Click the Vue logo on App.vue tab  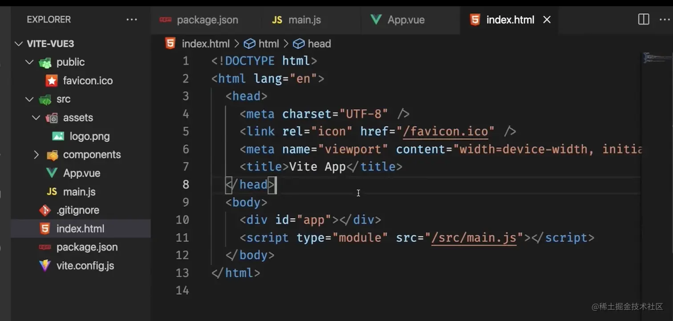pyautogui.click(x=376, y=20)
